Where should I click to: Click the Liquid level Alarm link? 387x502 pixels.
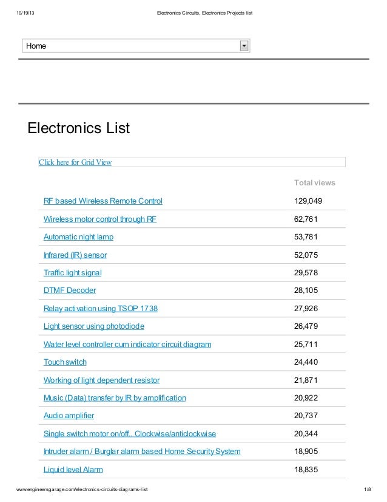click(x=73, y=470)
